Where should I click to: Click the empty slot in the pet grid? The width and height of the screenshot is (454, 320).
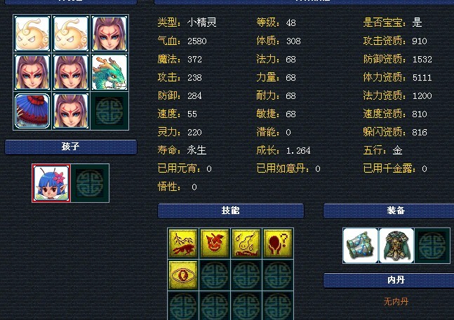click(109, 111)
